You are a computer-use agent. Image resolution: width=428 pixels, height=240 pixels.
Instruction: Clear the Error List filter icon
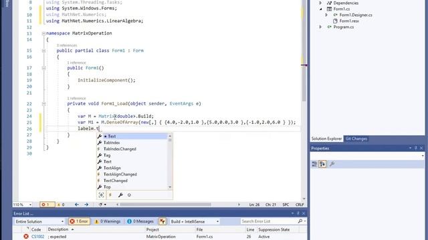point(163,221)
